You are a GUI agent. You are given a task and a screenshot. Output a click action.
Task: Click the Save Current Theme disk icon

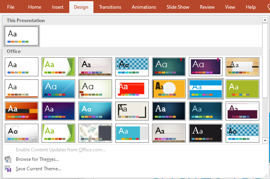point(8,169)
